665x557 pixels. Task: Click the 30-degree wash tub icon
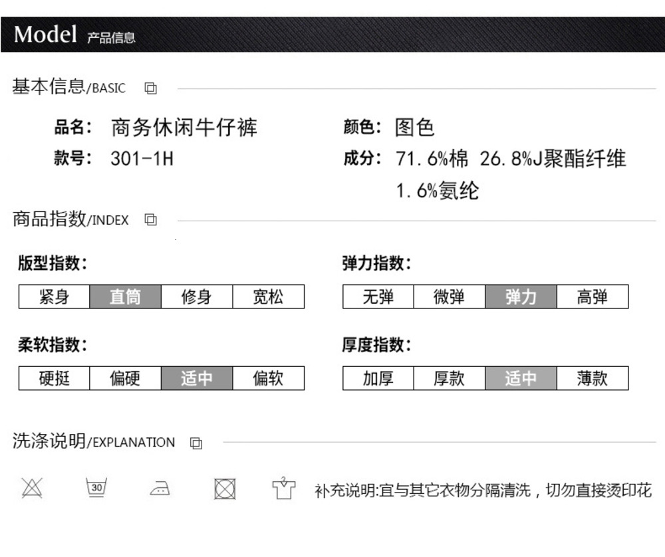[x=96, y=487]
